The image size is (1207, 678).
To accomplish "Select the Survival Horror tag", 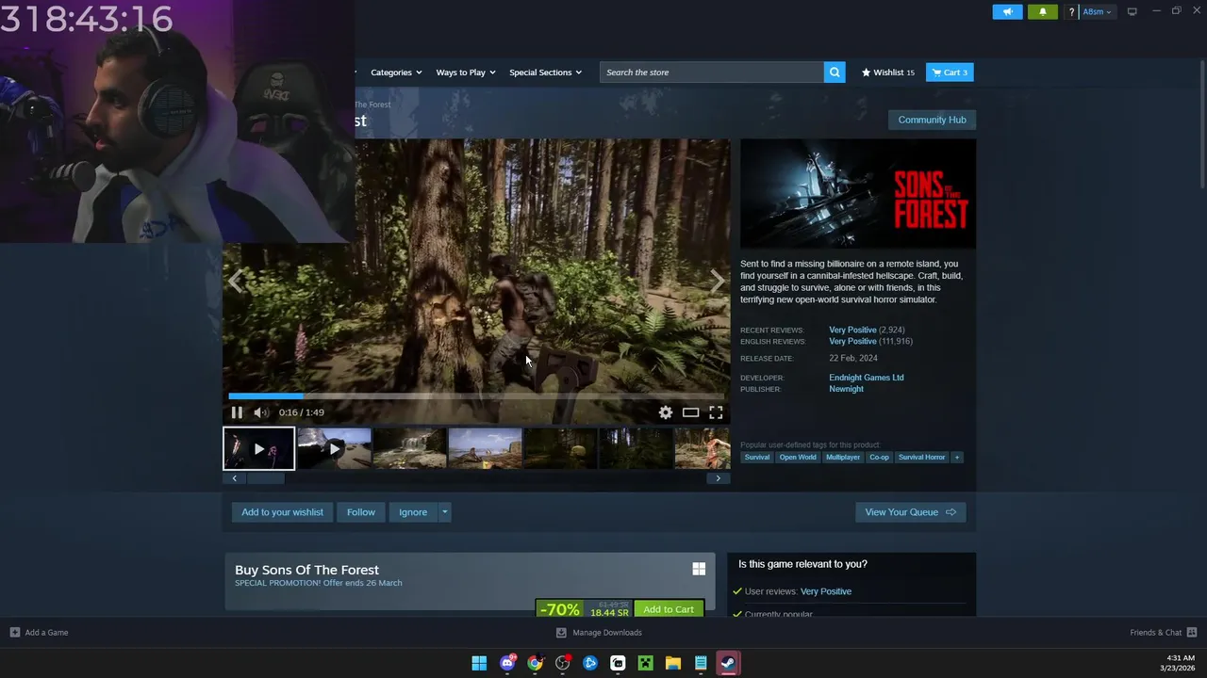I will click(x=921, y=458).
